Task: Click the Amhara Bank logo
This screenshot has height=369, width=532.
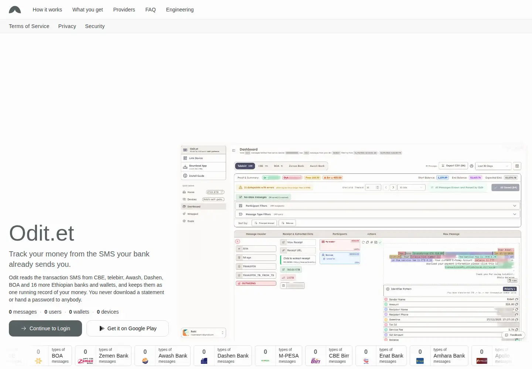Action: pyautogui.click(x=420, y=361)
